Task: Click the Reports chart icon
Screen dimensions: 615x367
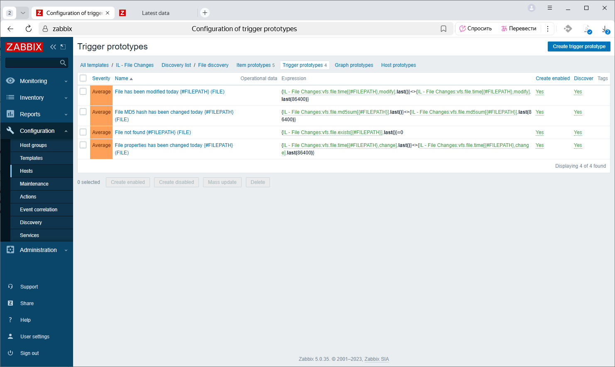Action: [10, 114]
